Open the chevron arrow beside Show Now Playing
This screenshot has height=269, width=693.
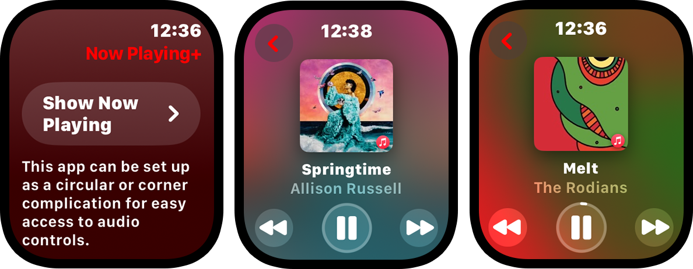[x=174, y=114]
